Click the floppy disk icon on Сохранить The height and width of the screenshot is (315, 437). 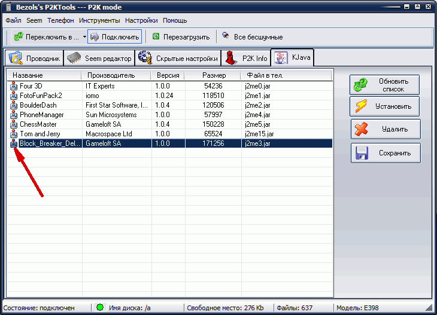coord(362,153)
